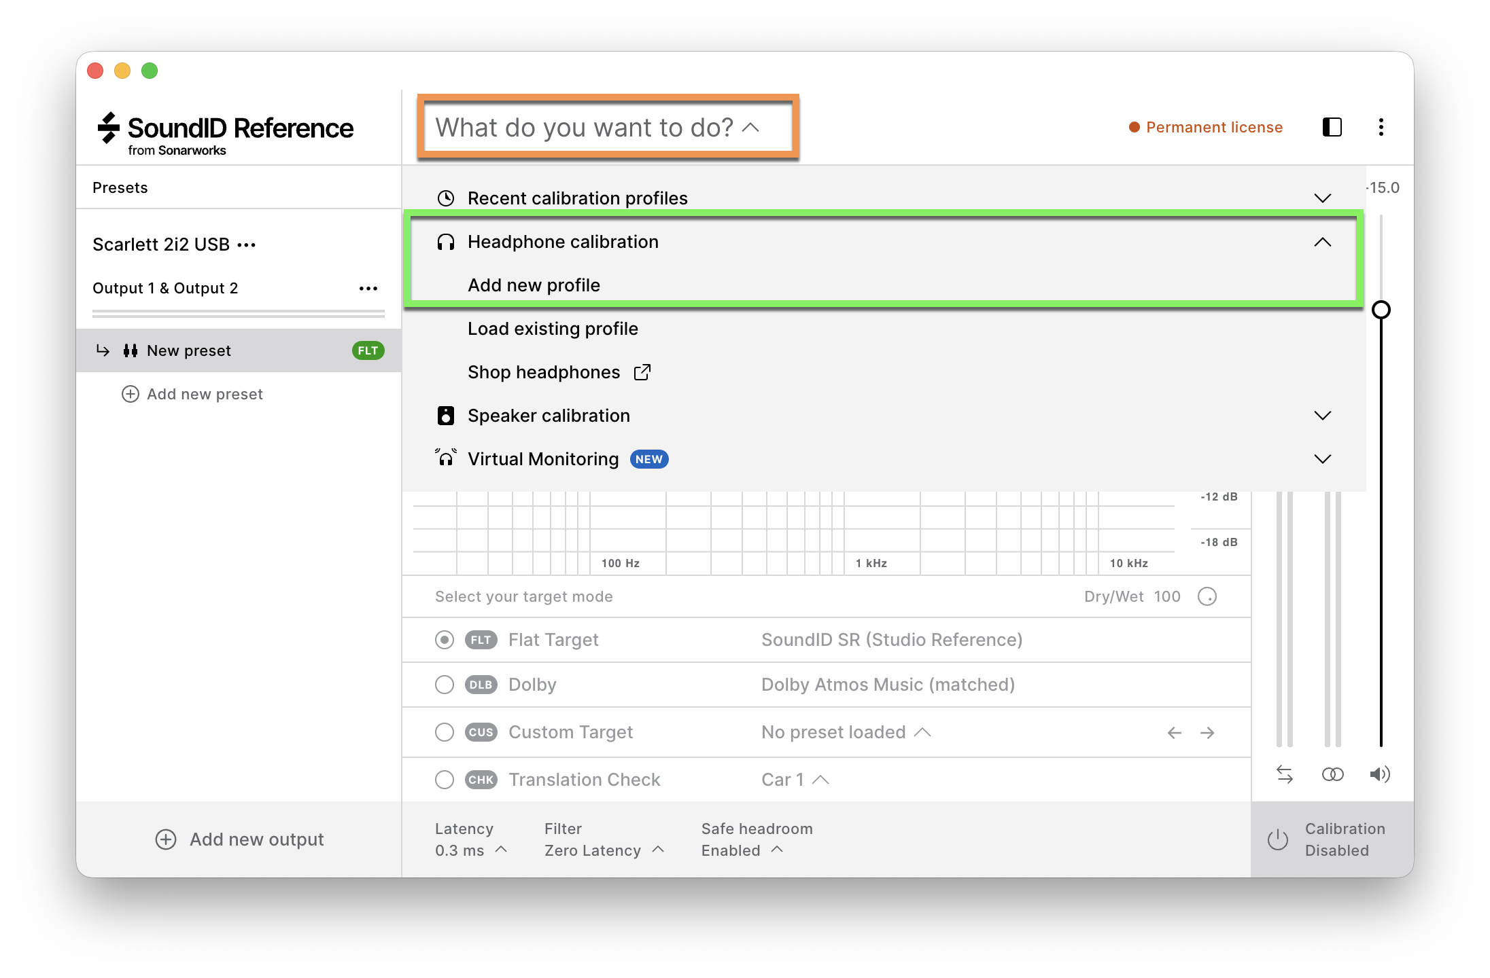Viewport: 1490px width, 978px height.
Task: Select the Flat Target radio button
Action: [x=445, y=640]
